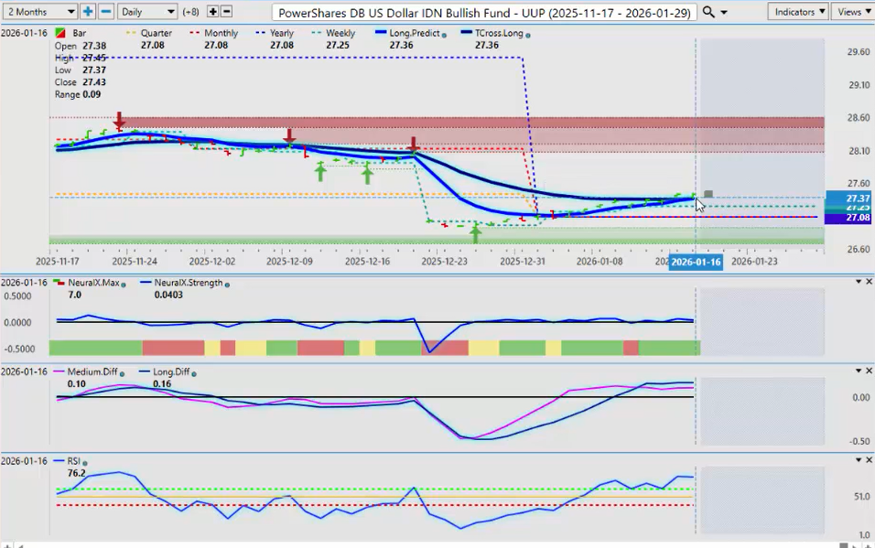Image resolution: width=875 pixels, height=548 pixels.
Task: Click the zoom-in plus button beside 2 Months
Action: (88, 12)
